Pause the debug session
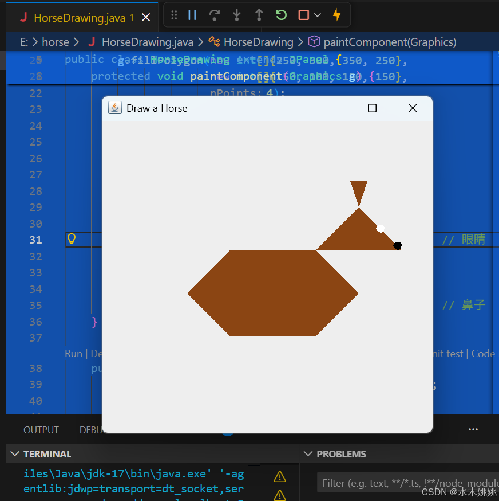499x501 pixels. pos(192,15)
